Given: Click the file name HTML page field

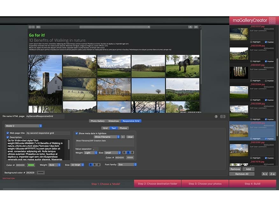Looking at the screenshot, I should pos(45,117).
